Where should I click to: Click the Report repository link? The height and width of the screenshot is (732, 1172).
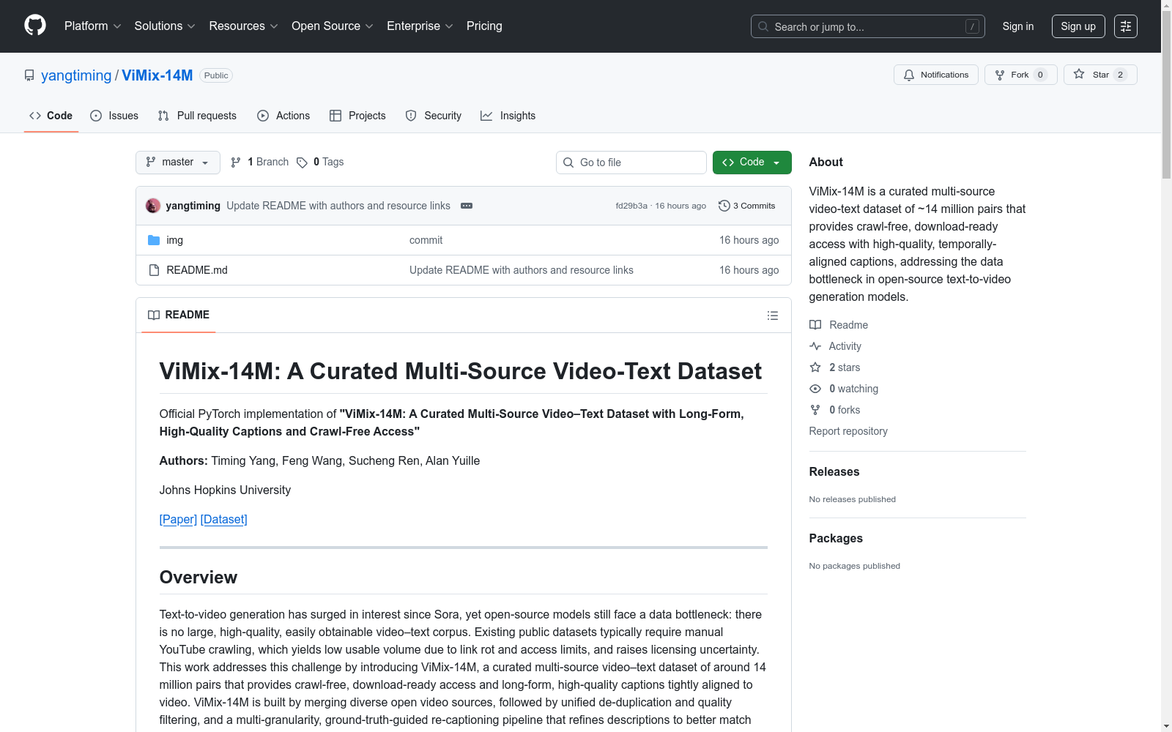click(848, 431)
